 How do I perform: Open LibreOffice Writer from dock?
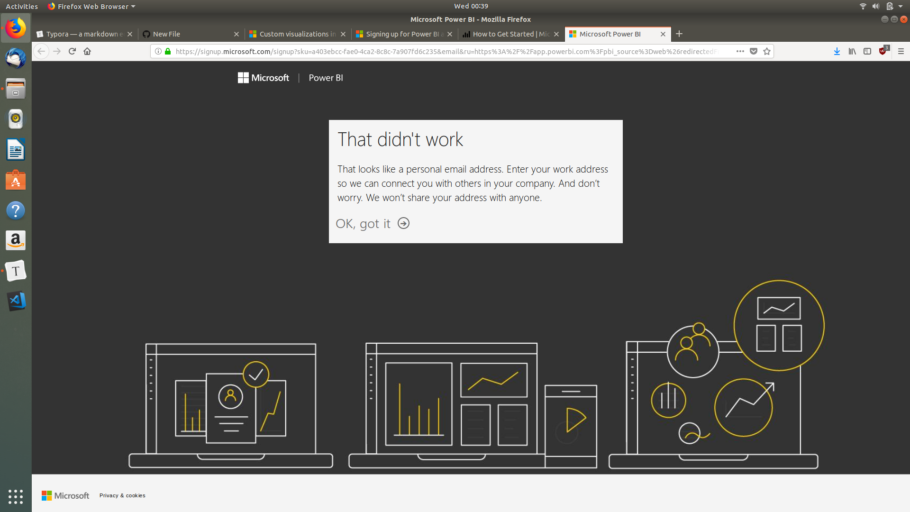click(16, 150)
